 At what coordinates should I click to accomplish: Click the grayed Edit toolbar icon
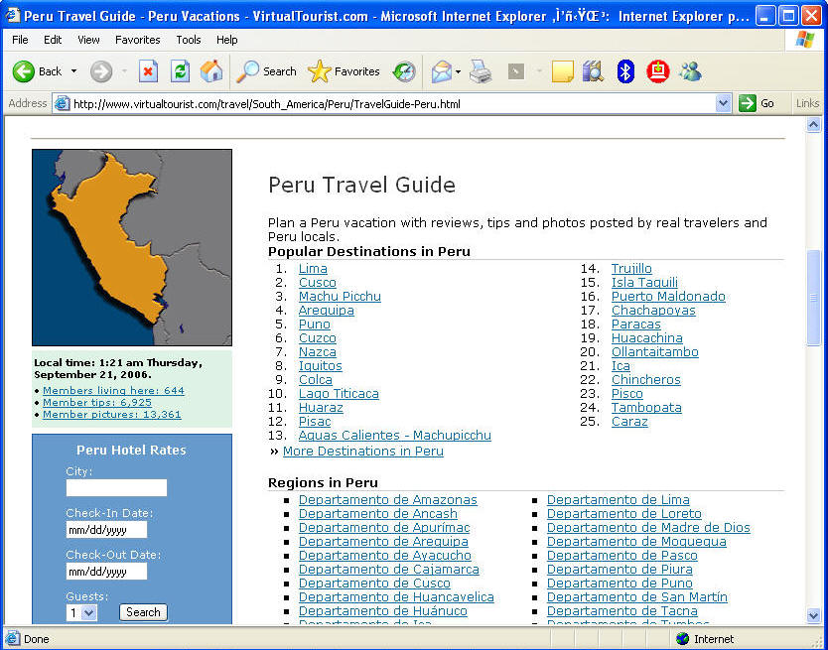[516, 71]
